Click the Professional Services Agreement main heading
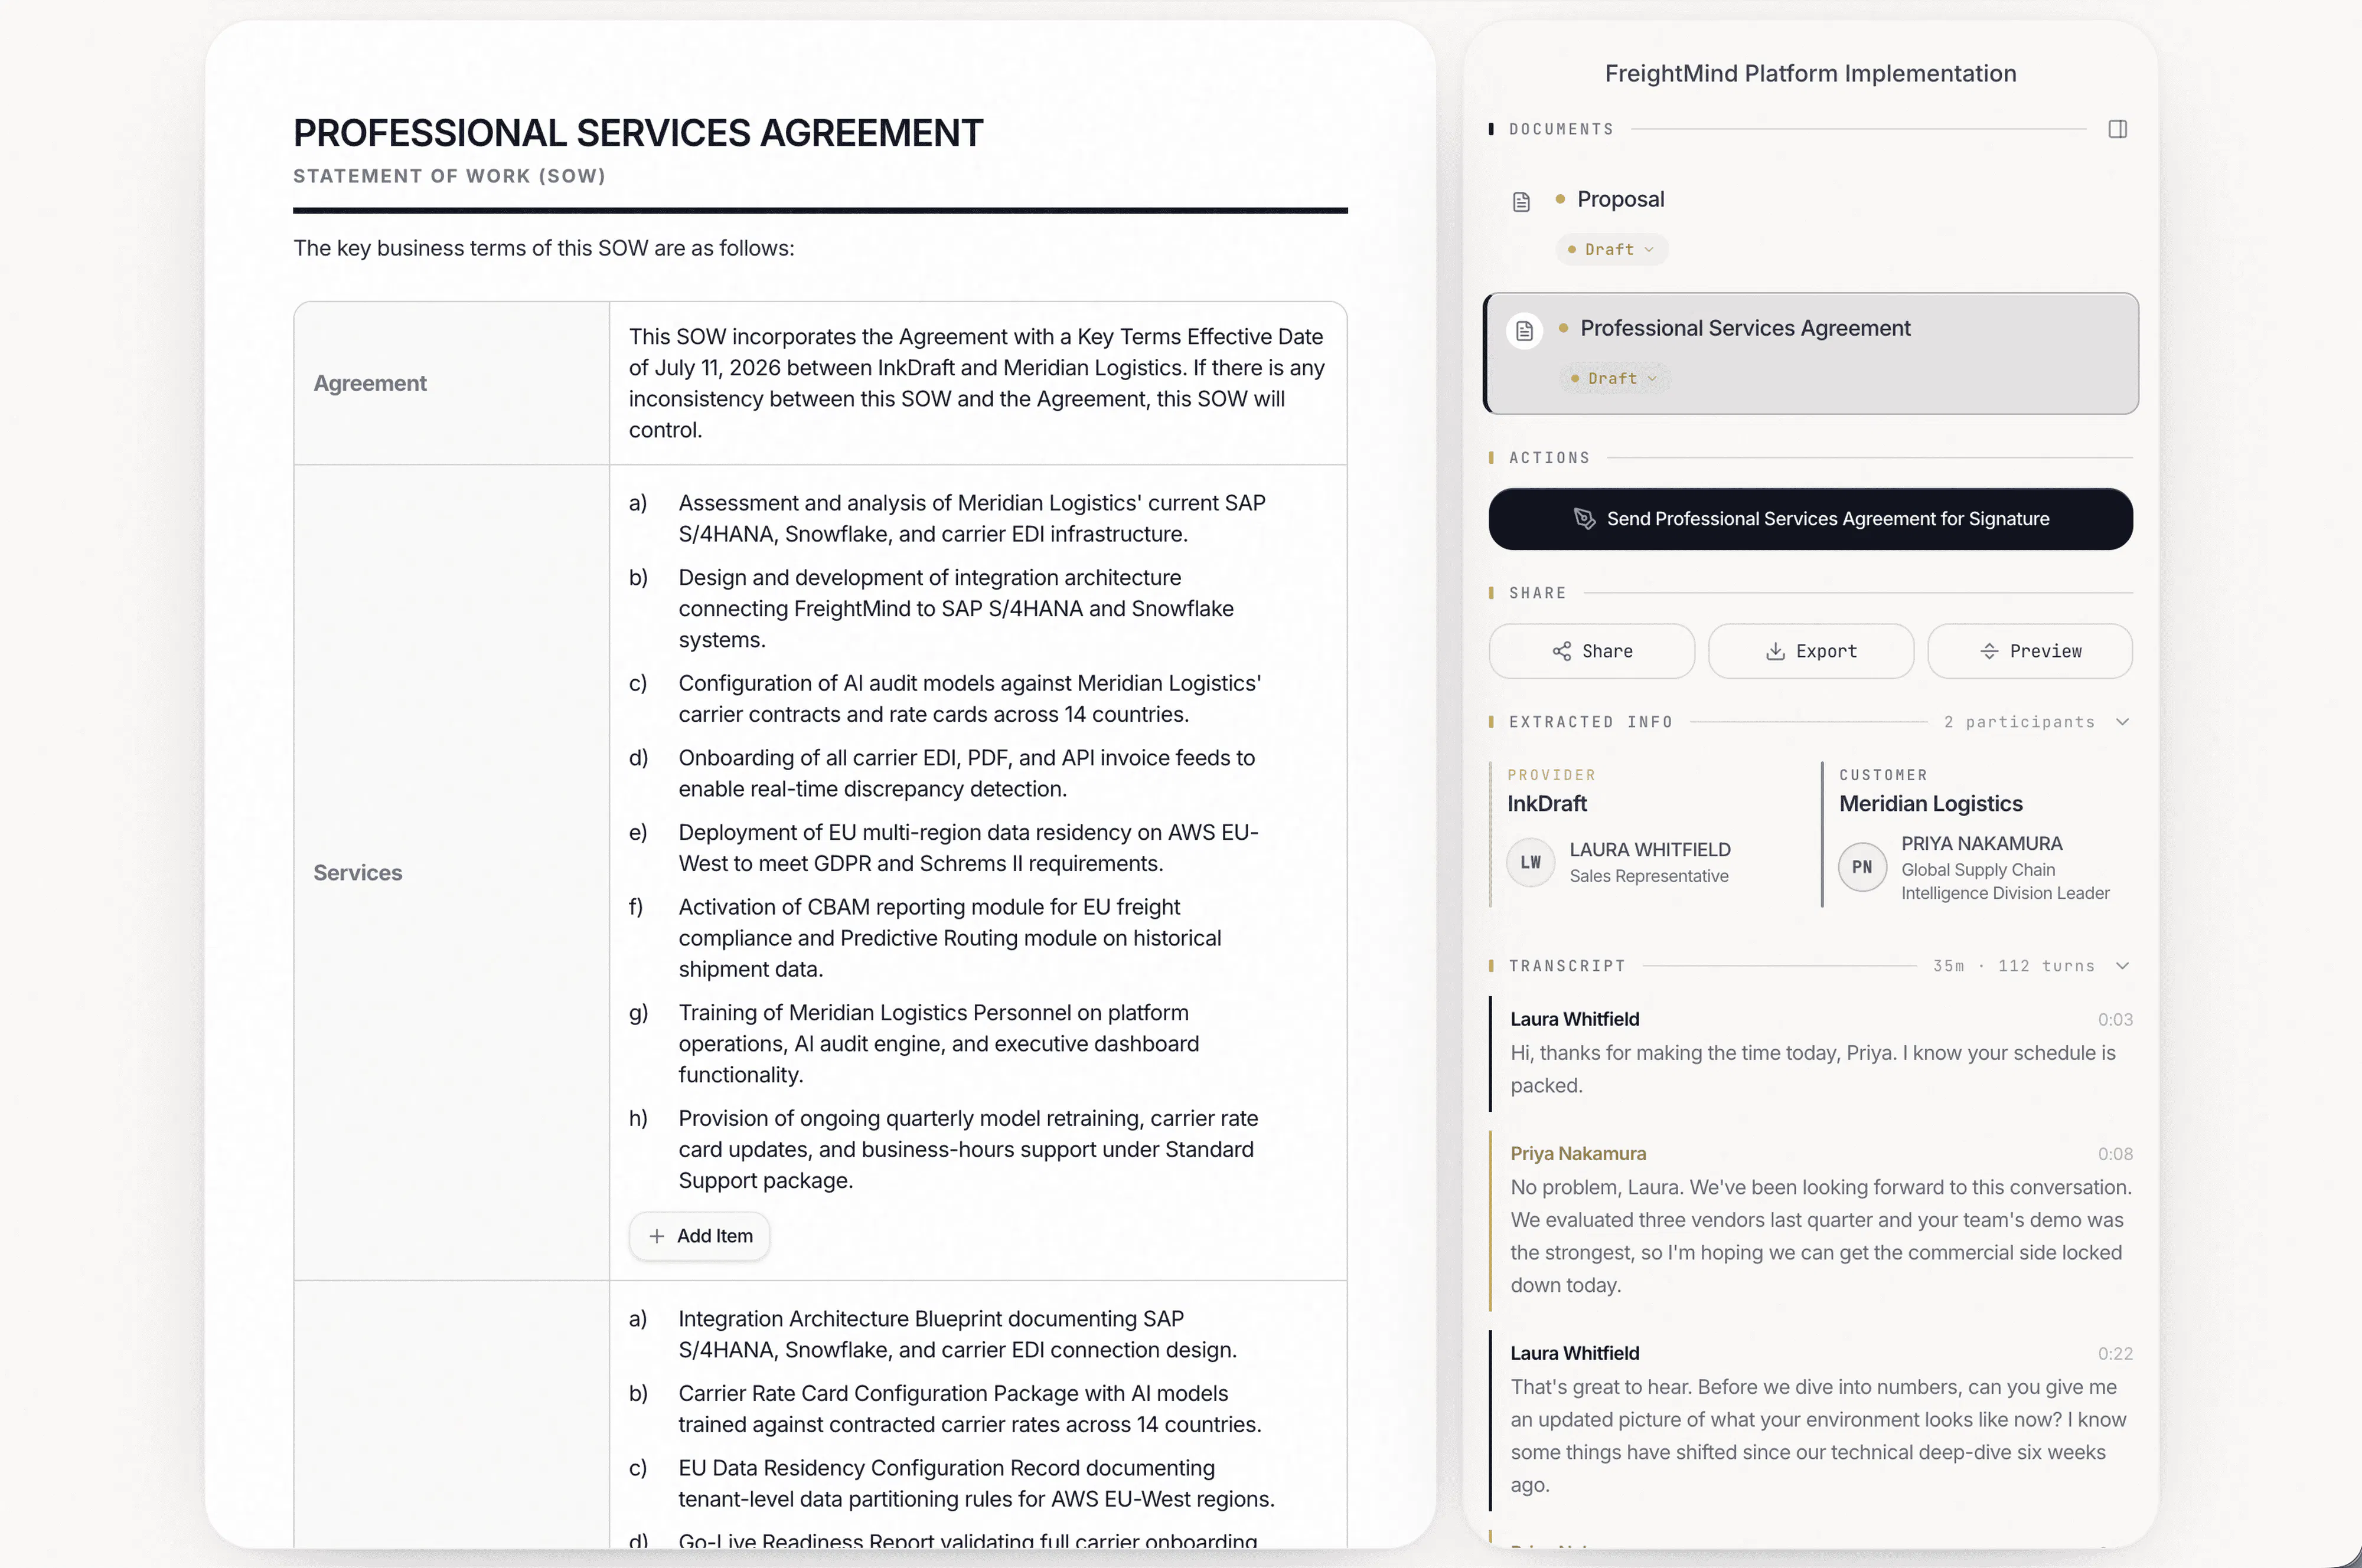The image size is (2362, 1568). pos(638,133)
